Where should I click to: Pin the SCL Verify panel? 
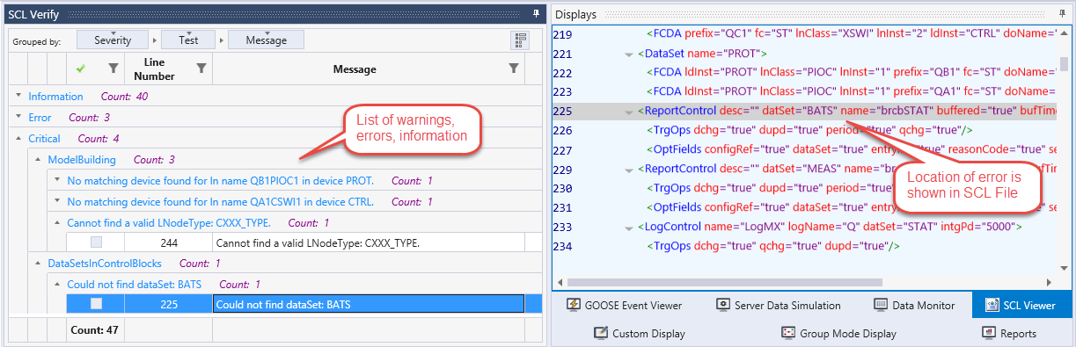click(x=536, y=14)
